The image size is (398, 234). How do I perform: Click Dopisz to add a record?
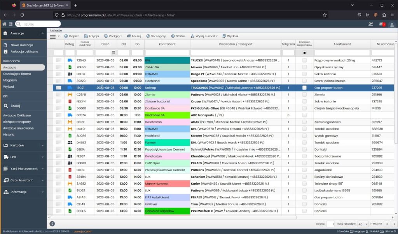[x=71, y=36]
